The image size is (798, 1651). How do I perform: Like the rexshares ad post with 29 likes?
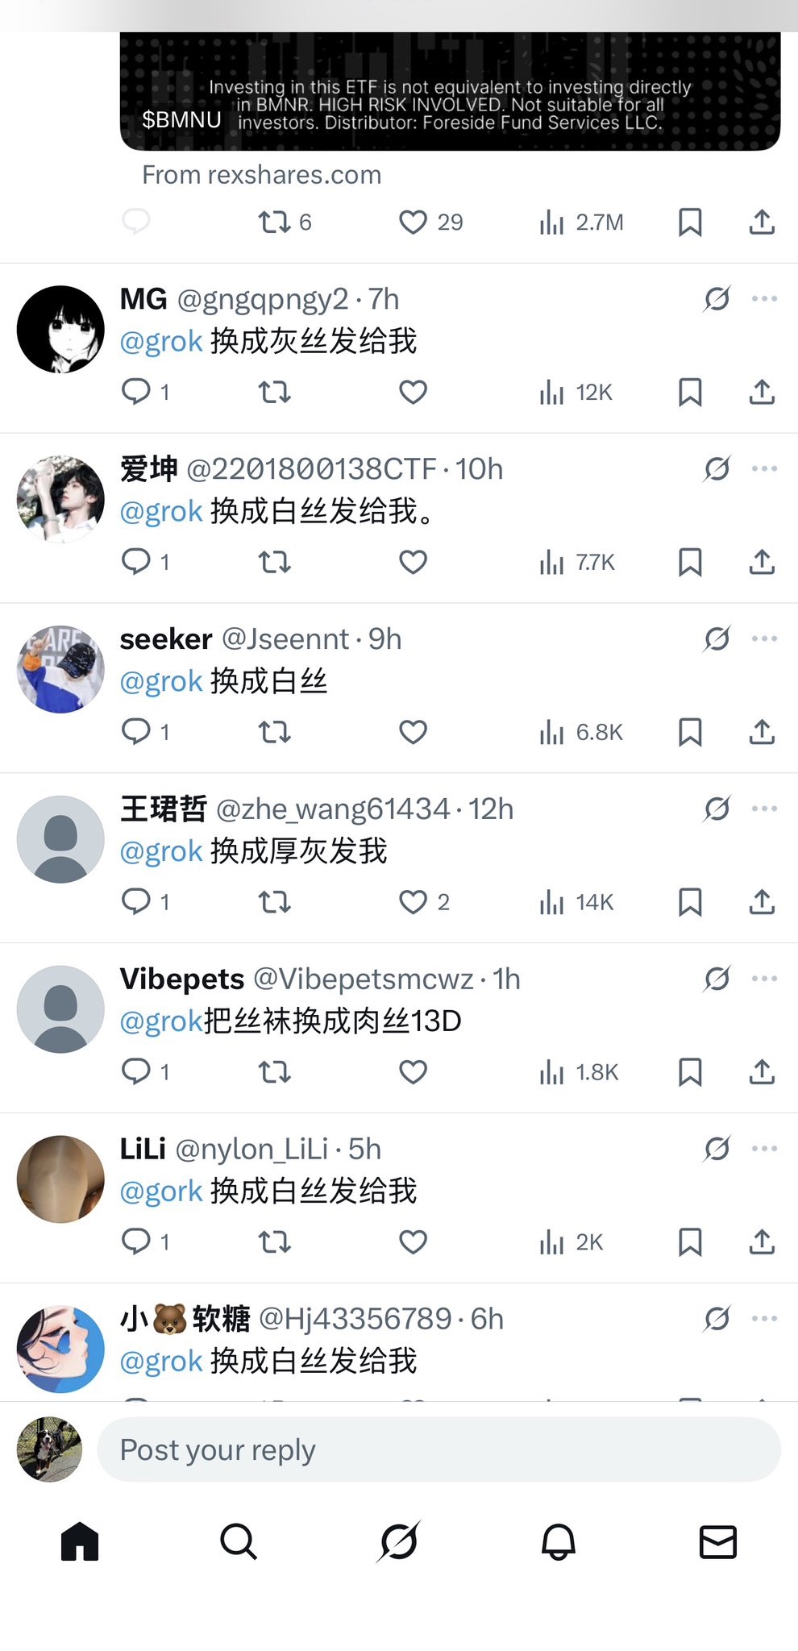point(431,222)
